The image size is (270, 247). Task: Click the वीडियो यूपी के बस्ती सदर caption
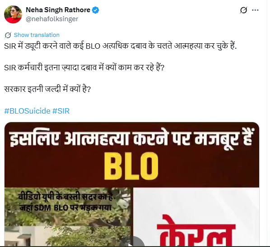point(65,197)
